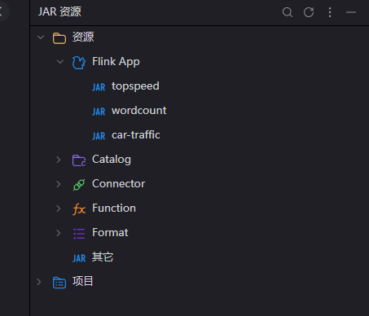The image size is (369, 316).
Task: Click the blue 项目 folder icon
Action: coord(59,283)
